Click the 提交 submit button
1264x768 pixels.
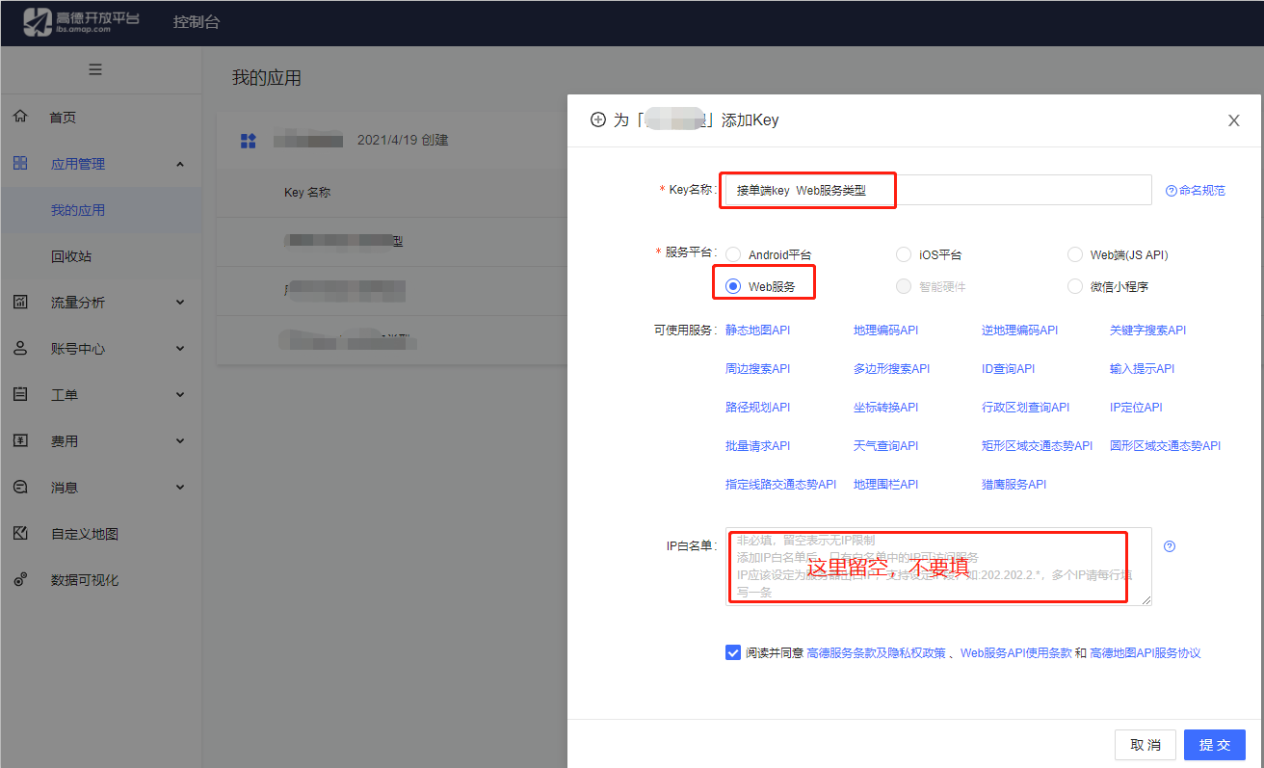click(1214, 745)
